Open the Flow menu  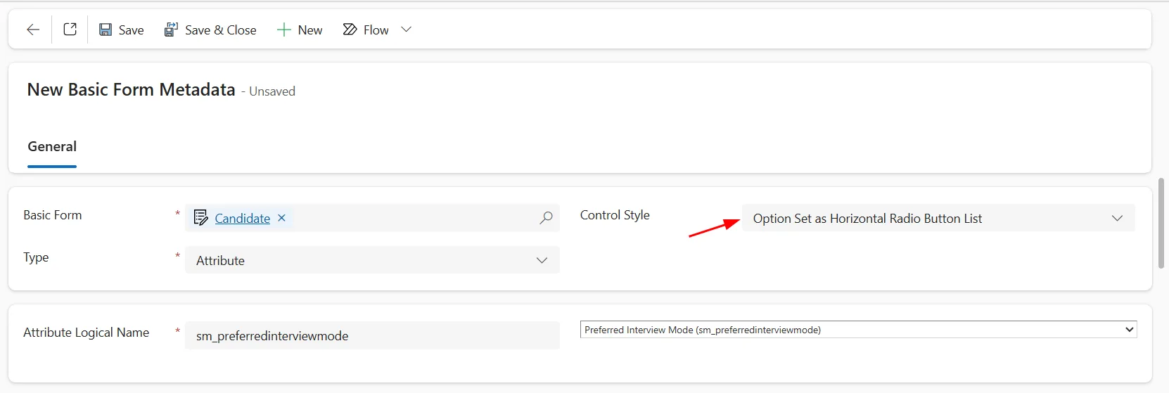(x=366, y=30)
